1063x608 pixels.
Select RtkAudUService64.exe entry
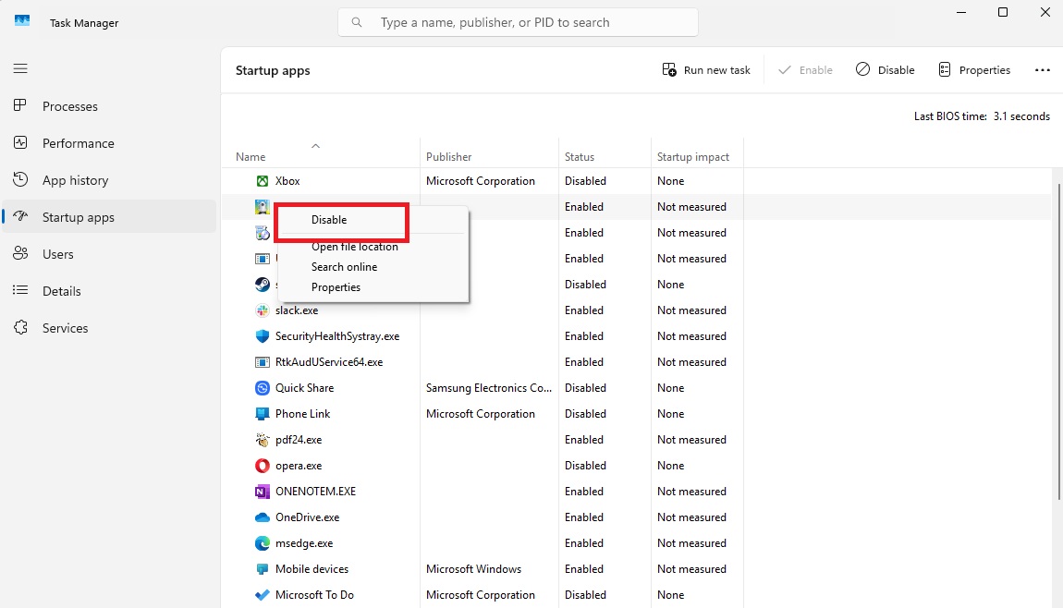coord(329,362)
